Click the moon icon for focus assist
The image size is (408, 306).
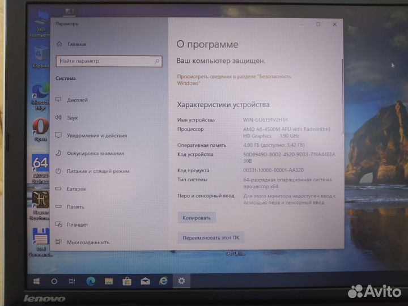58,153
